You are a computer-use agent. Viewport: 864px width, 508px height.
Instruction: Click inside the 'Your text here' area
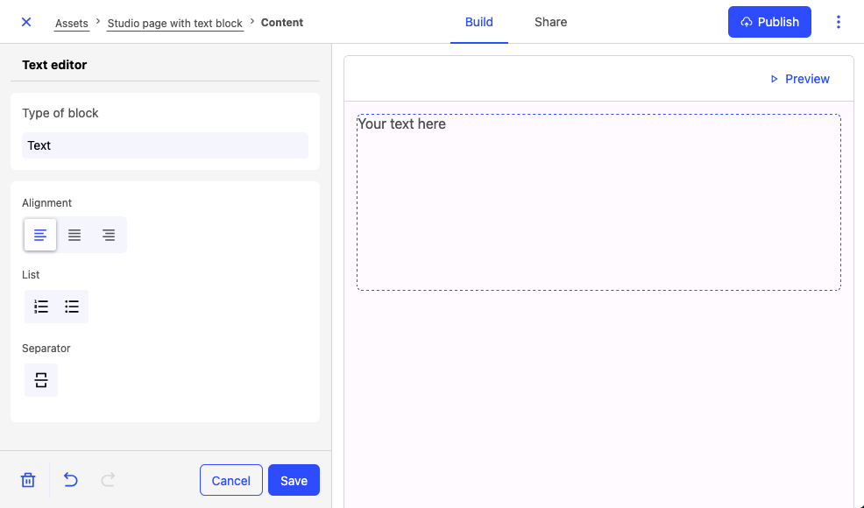pos(598,201)
